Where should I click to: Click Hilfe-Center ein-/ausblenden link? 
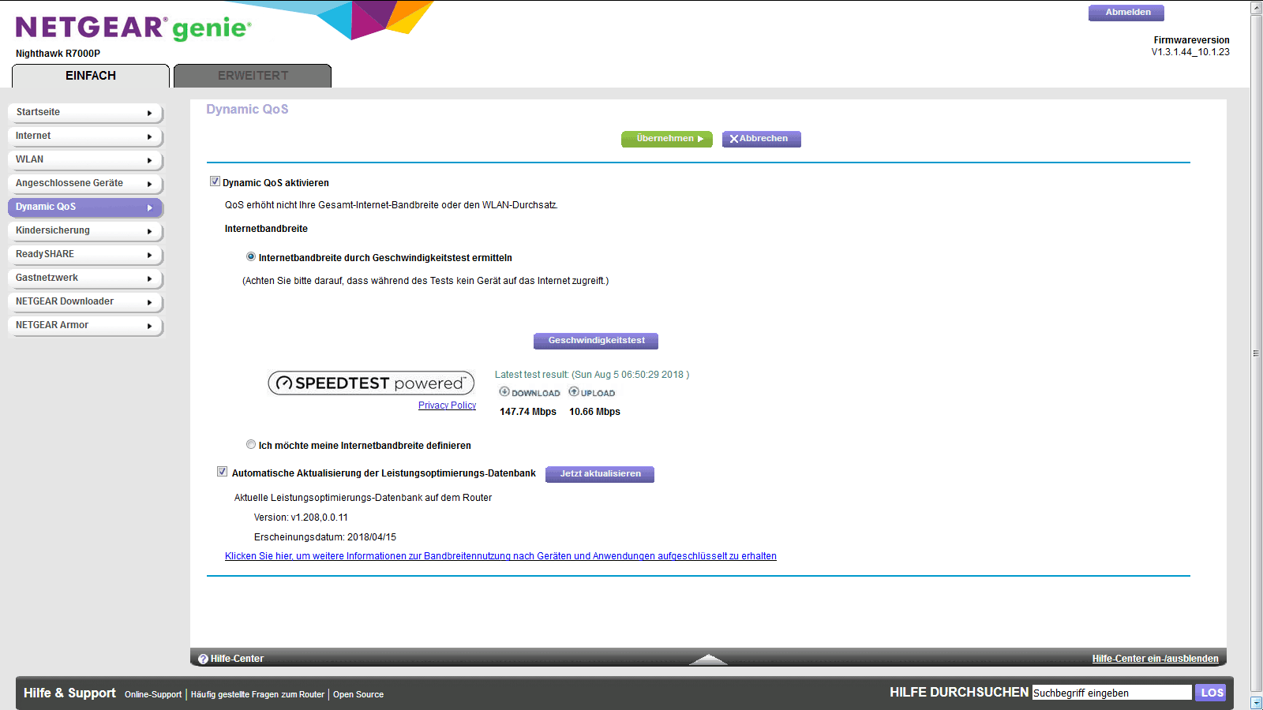click(x=1155, y=659)
